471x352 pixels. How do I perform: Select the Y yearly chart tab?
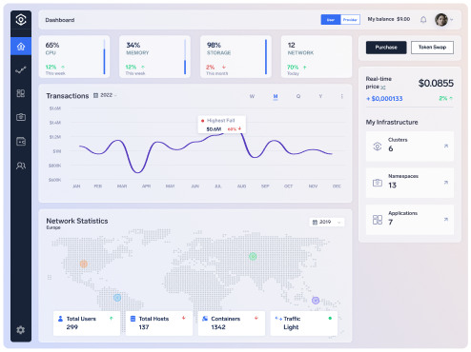(320, 96)
